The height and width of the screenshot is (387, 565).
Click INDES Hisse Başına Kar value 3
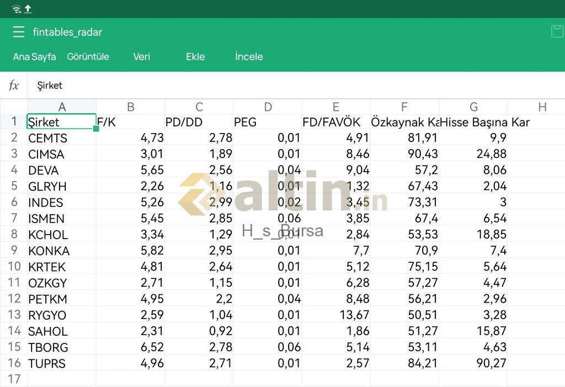click(x=473, y=202)
